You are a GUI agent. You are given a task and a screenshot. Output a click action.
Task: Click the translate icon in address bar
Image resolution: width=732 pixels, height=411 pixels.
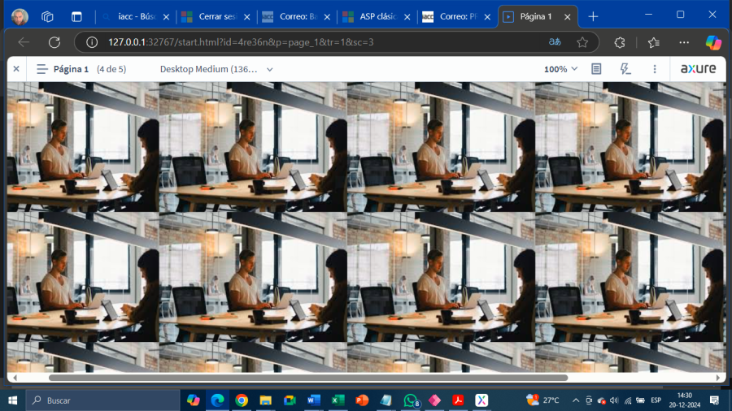point(555,42)
